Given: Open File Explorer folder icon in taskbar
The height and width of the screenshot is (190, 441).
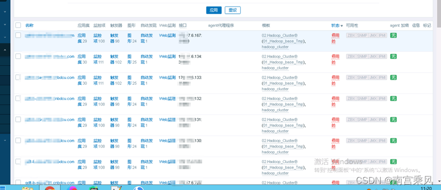Looking at the screenshot, I should coord(28,188).
